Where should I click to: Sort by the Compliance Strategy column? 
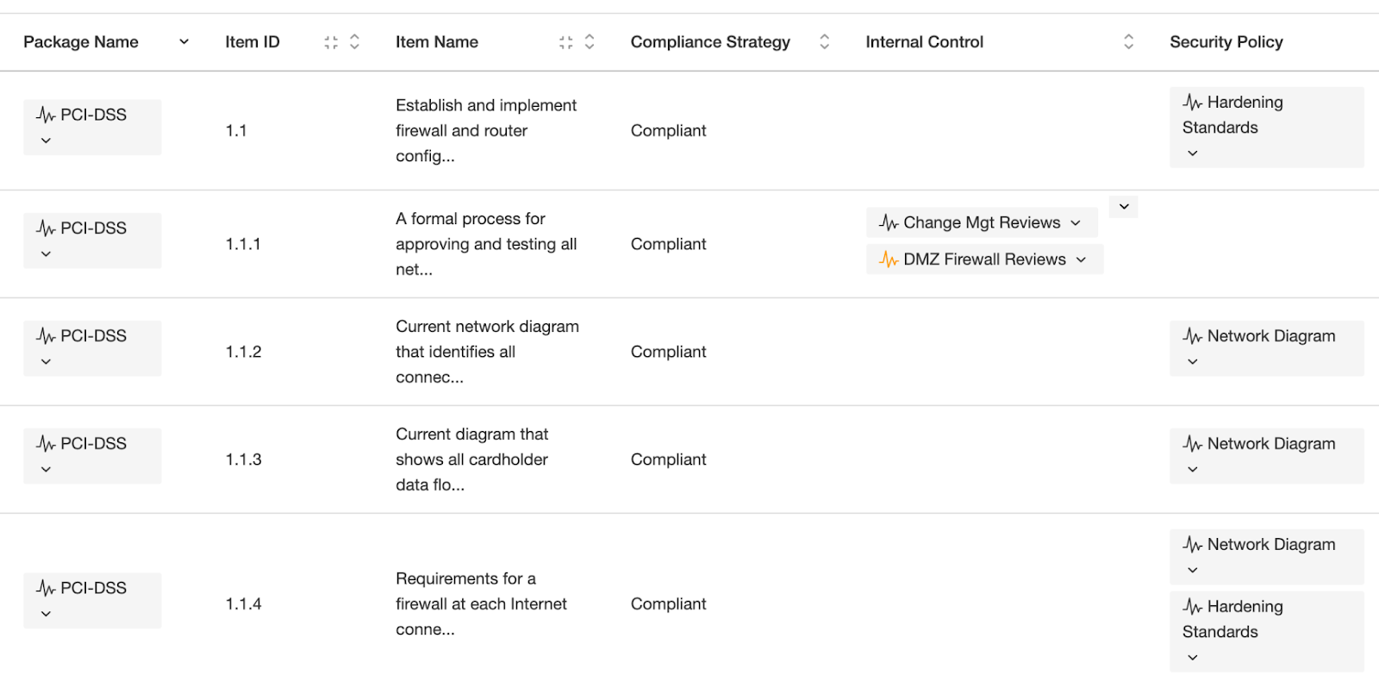click(x=824, y=41)
